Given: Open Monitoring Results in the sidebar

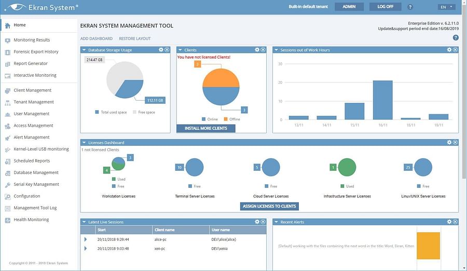Looking at the screenshot, I should (32, 40).
